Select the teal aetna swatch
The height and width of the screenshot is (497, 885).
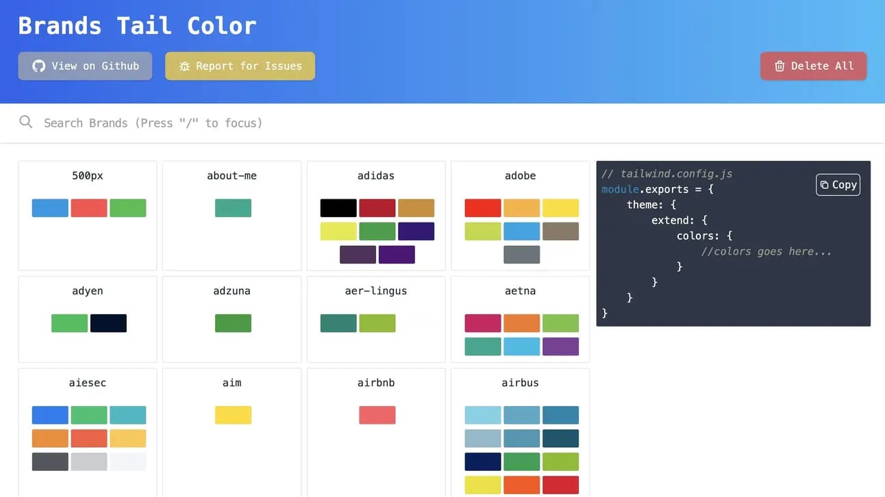click(x=483, y=346)
